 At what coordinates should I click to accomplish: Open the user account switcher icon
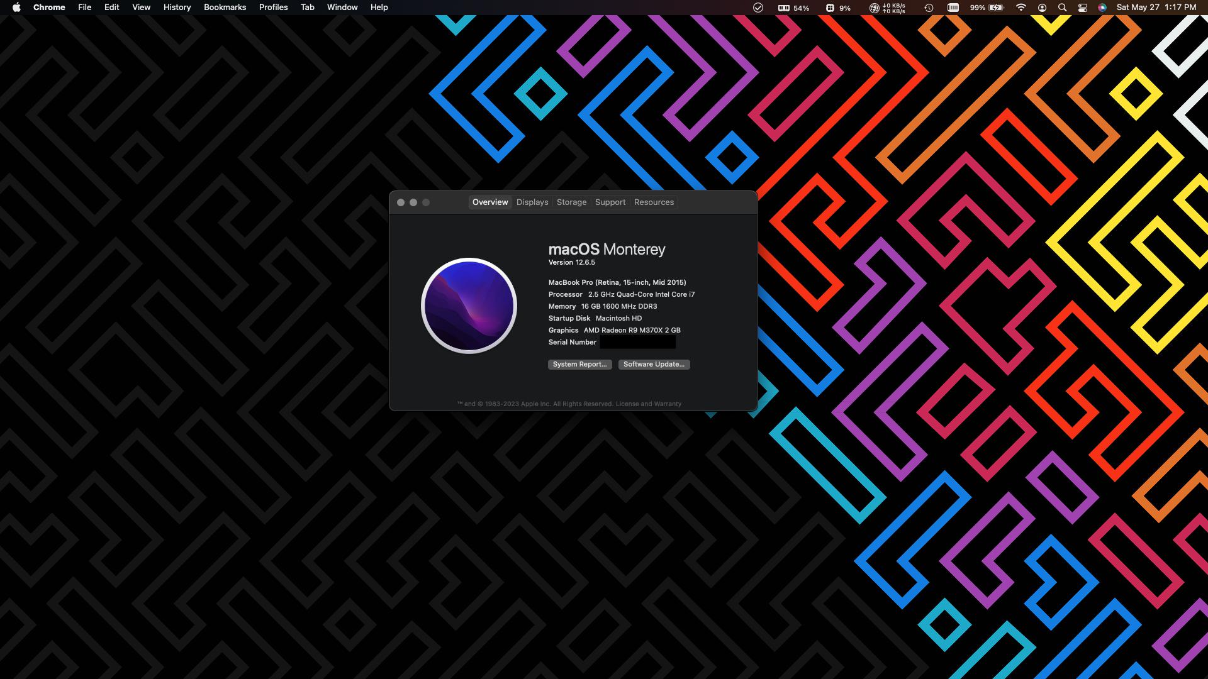1042,8
